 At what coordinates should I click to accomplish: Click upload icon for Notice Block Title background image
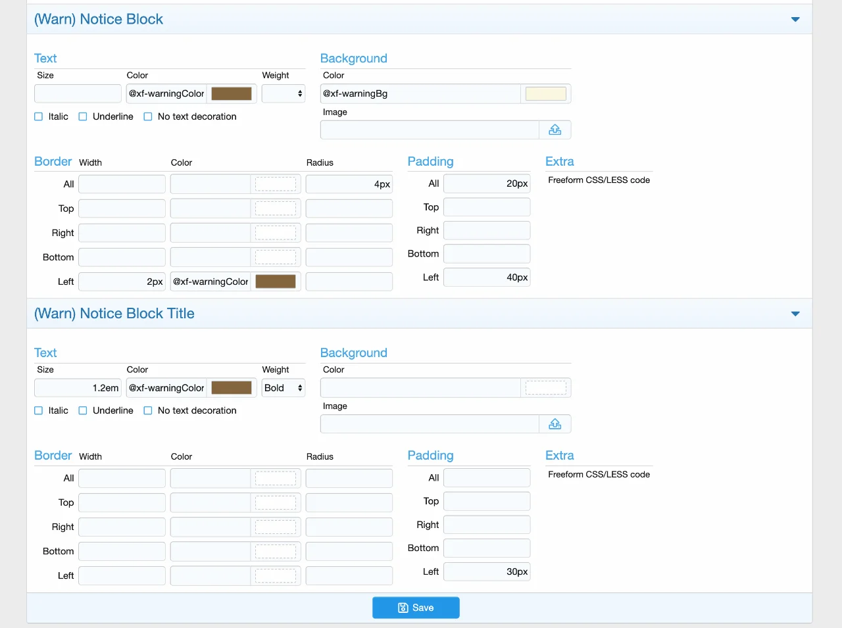[x=555, y=424]
